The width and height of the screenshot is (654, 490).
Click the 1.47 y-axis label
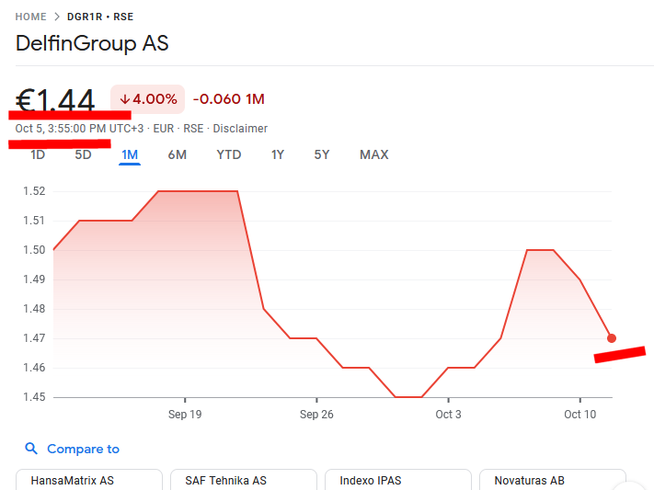pos(34,338)
